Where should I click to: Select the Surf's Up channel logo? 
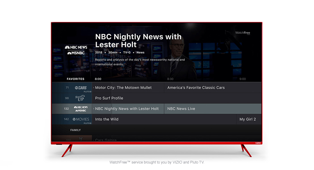80,98
